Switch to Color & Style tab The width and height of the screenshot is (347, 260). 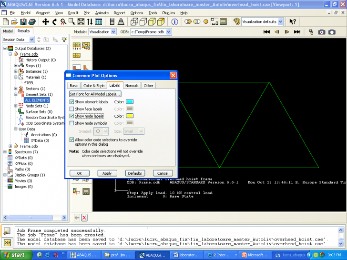click(94, 86)
